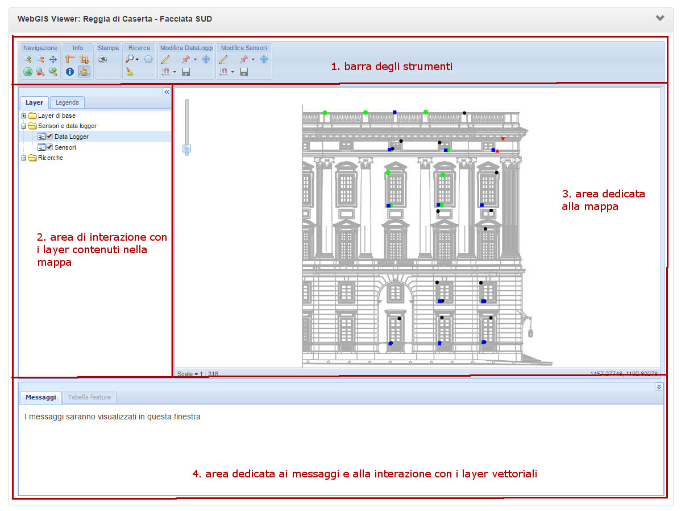Collapse the Sensori e data logger folder
Screen dimensions: 681x511
click(x=24, y=126)
